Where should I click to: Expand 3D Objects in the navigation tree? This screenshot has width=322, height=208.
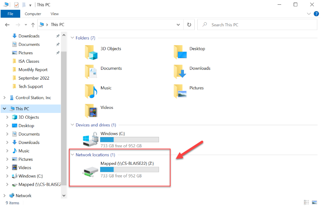(7, 117)
